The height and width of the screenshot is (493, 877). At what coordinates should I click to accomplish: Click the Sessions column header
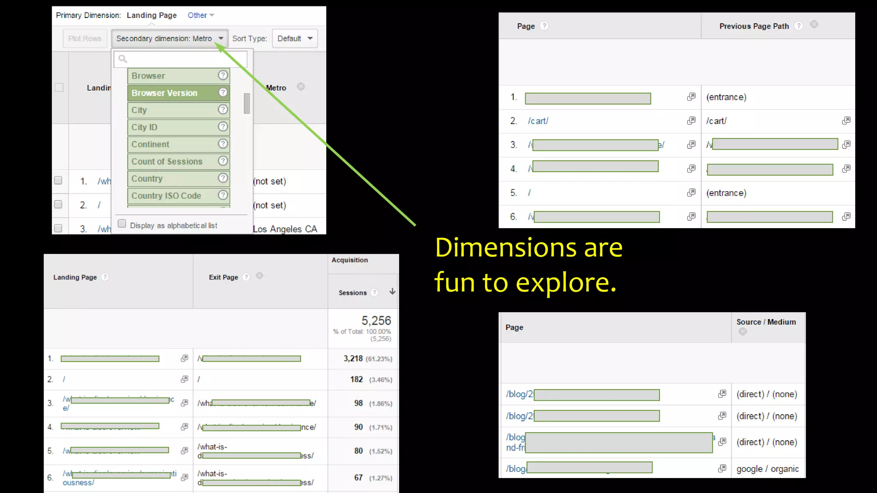tap(352, 293)
